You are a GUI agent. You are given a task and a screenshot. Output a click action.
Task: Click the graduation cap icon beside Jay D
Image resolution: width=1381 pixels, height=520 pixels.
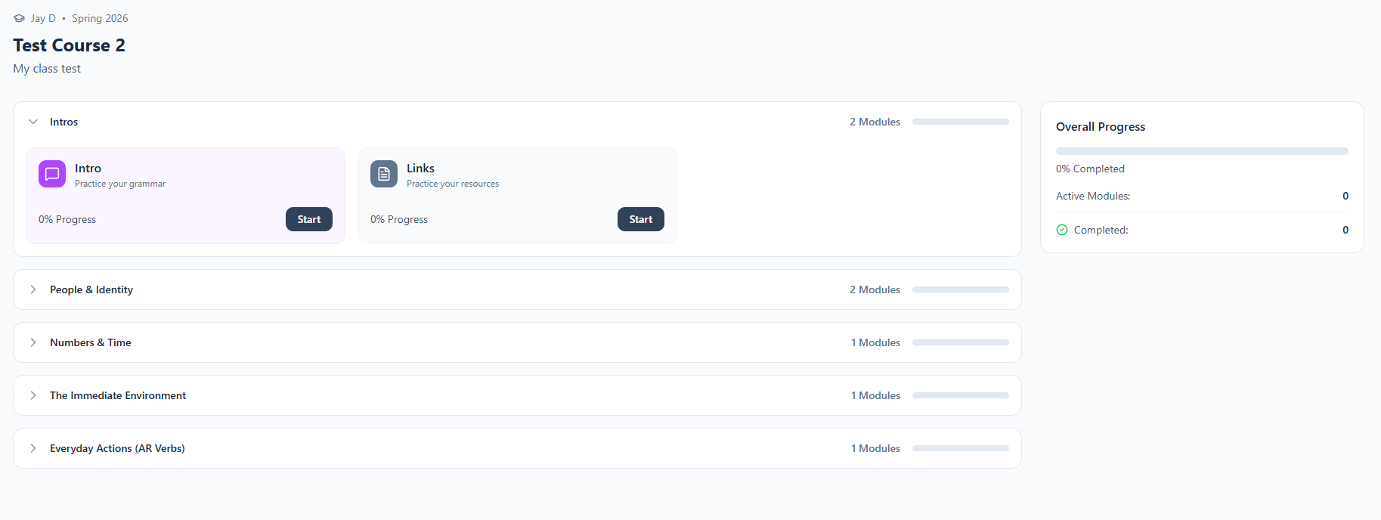19,18
